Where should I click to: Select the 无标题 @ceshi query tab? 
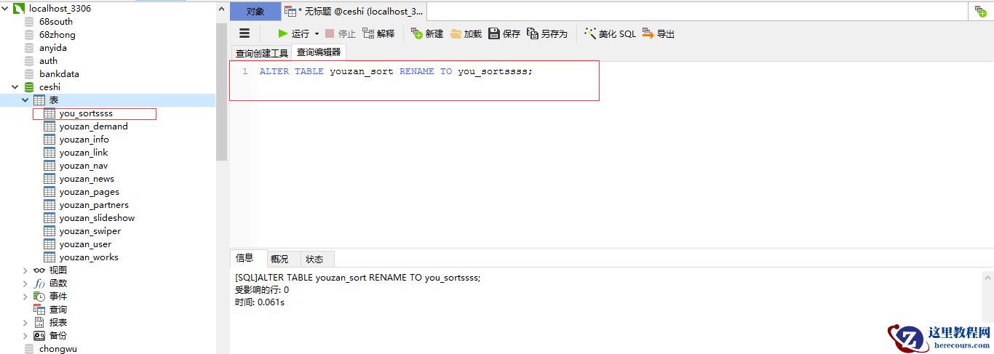pyautogui.click(x=354, y=12)
